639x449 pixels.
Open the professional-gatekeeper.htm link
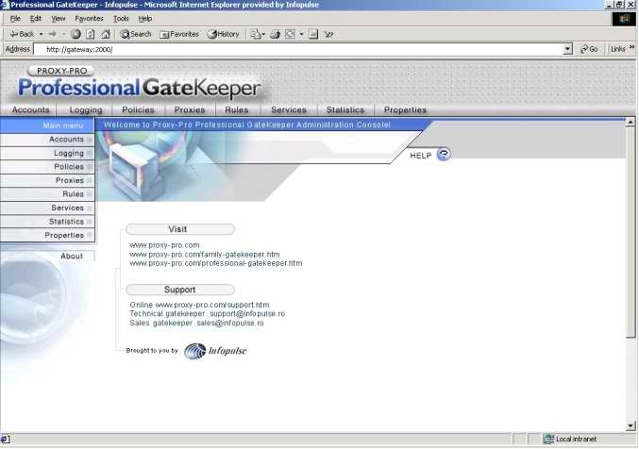coord(216,263)
